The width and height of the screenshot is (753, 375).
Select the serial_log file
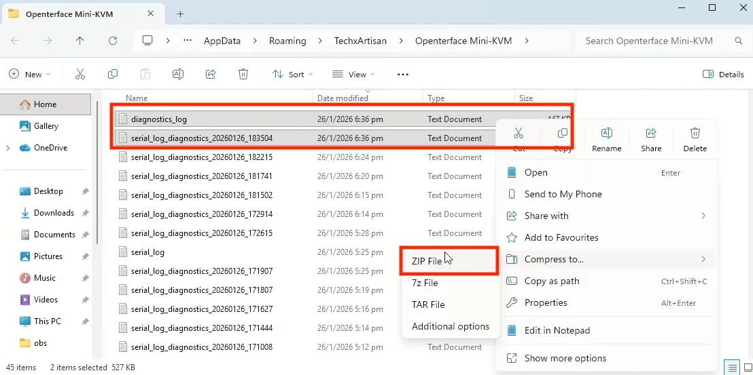(147, 252)
